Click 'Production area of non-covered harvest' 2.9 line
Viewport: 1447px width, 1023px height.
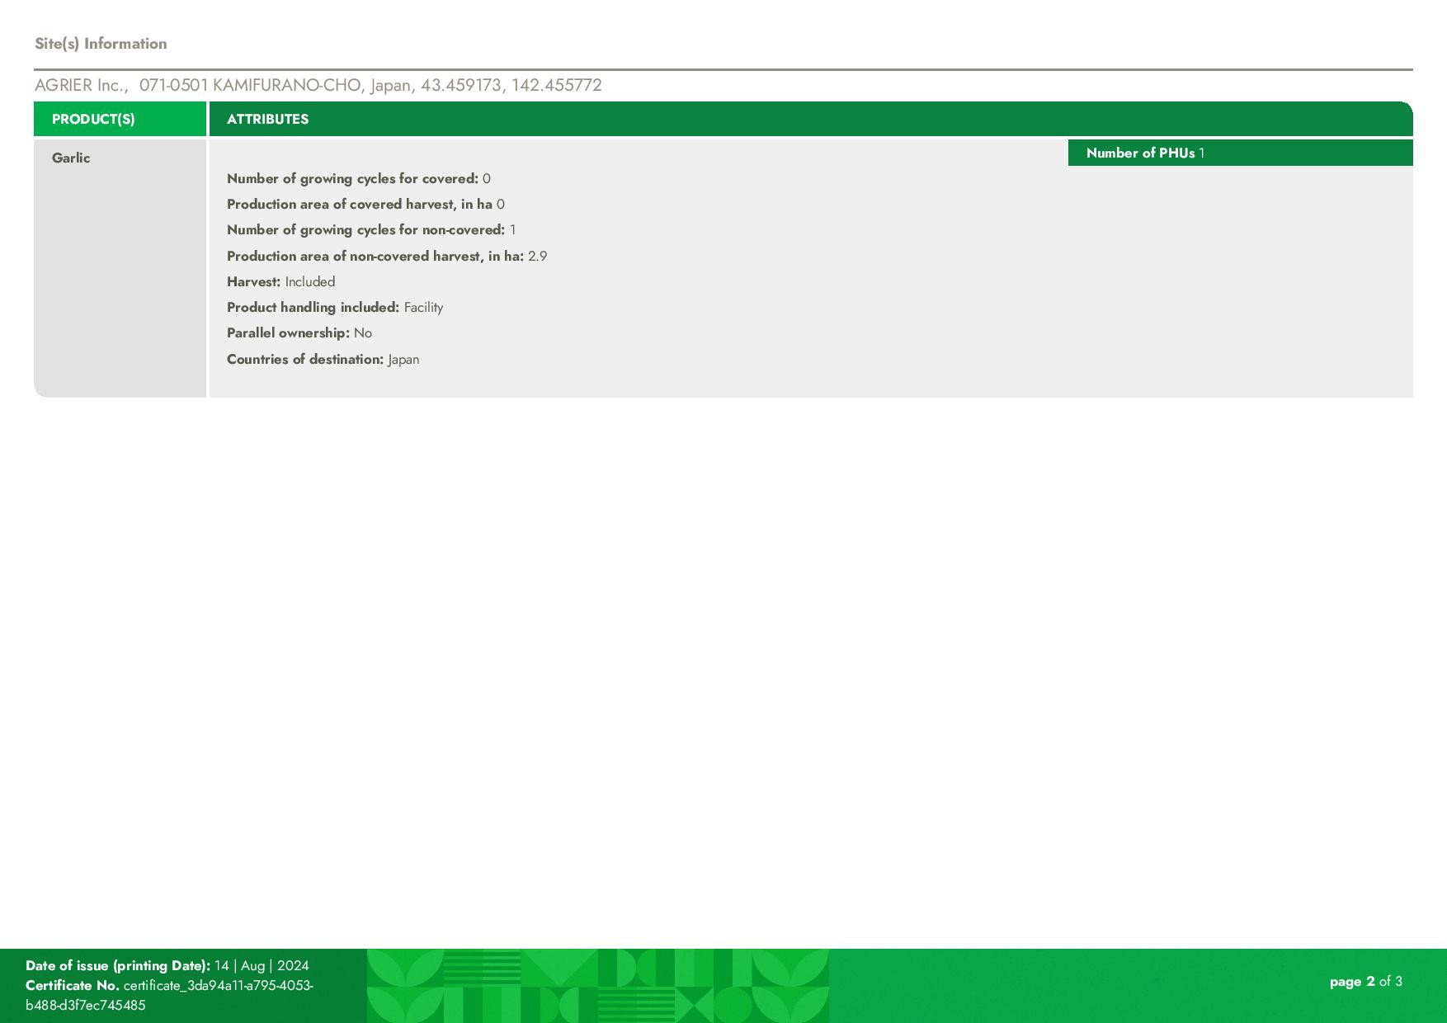point(387,256)
